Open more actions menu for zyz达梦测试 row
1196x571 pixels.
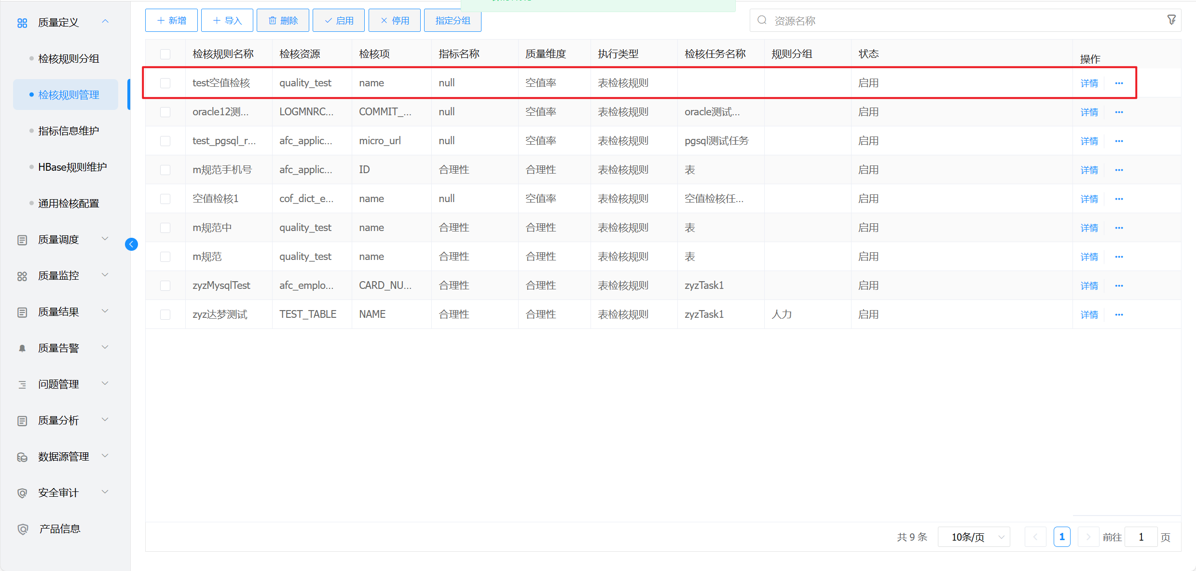[x=1119, y=315]
